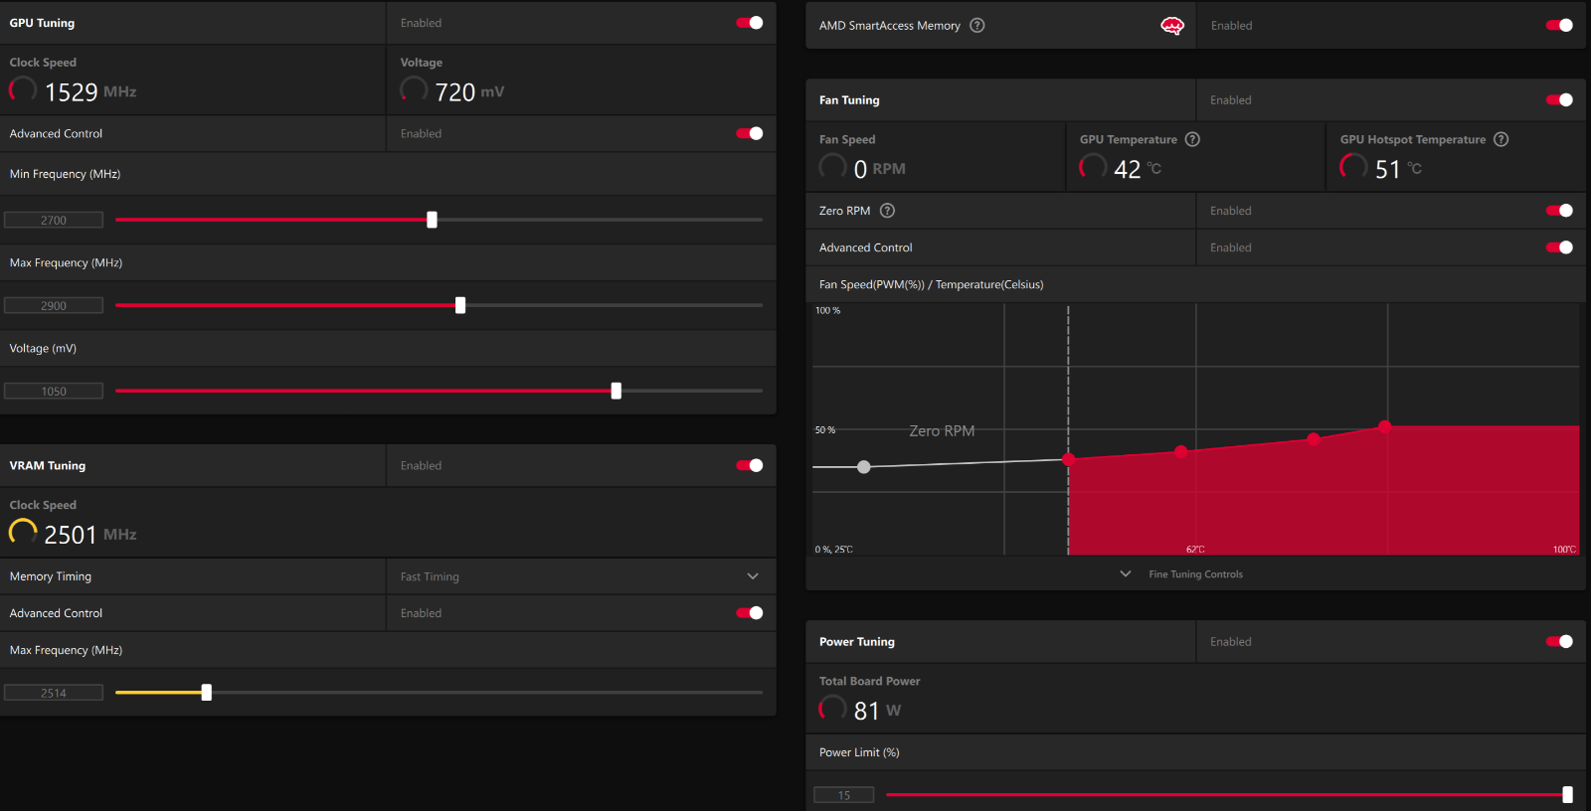Click the Power Limit slider handle

(x=1568, y=795)
